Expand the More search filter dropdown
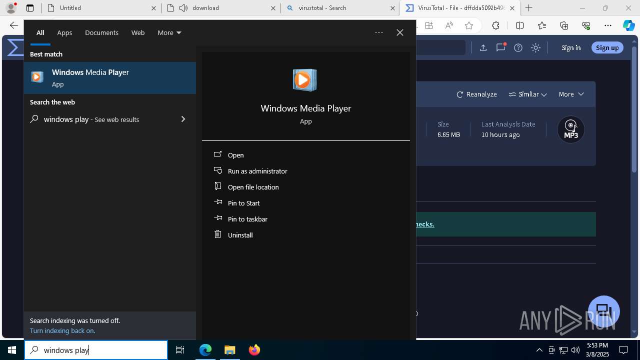 coord(169,32)
